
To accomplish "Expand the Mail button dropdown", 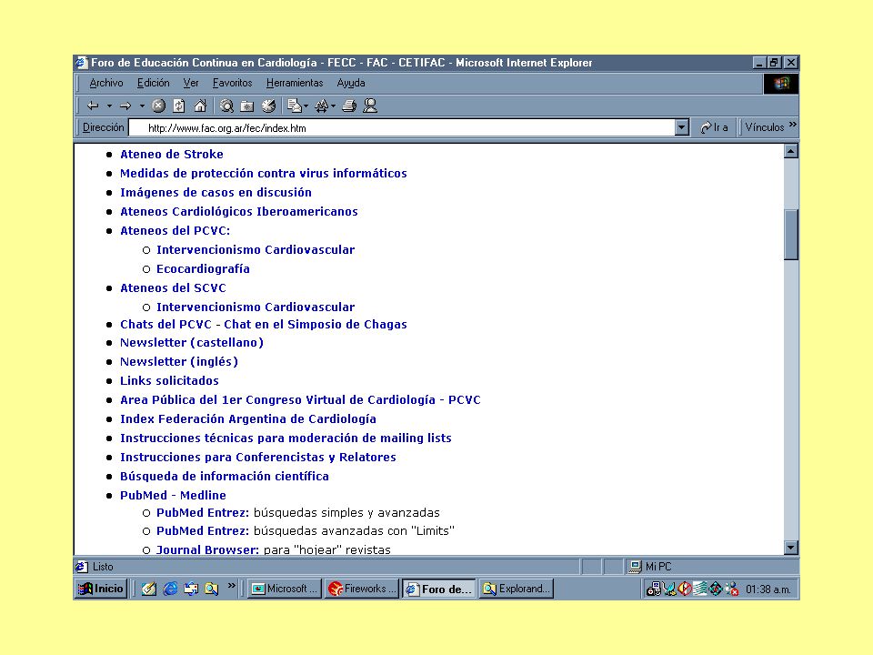I will coord(306,106).
